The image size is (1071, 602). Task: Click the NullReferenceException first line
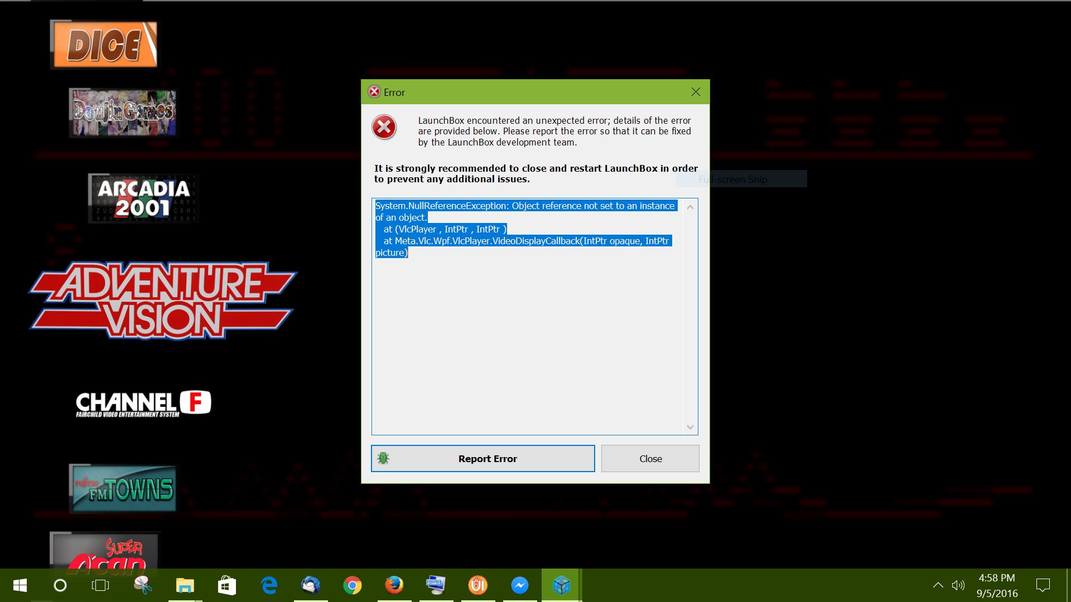tap(525, 206)
